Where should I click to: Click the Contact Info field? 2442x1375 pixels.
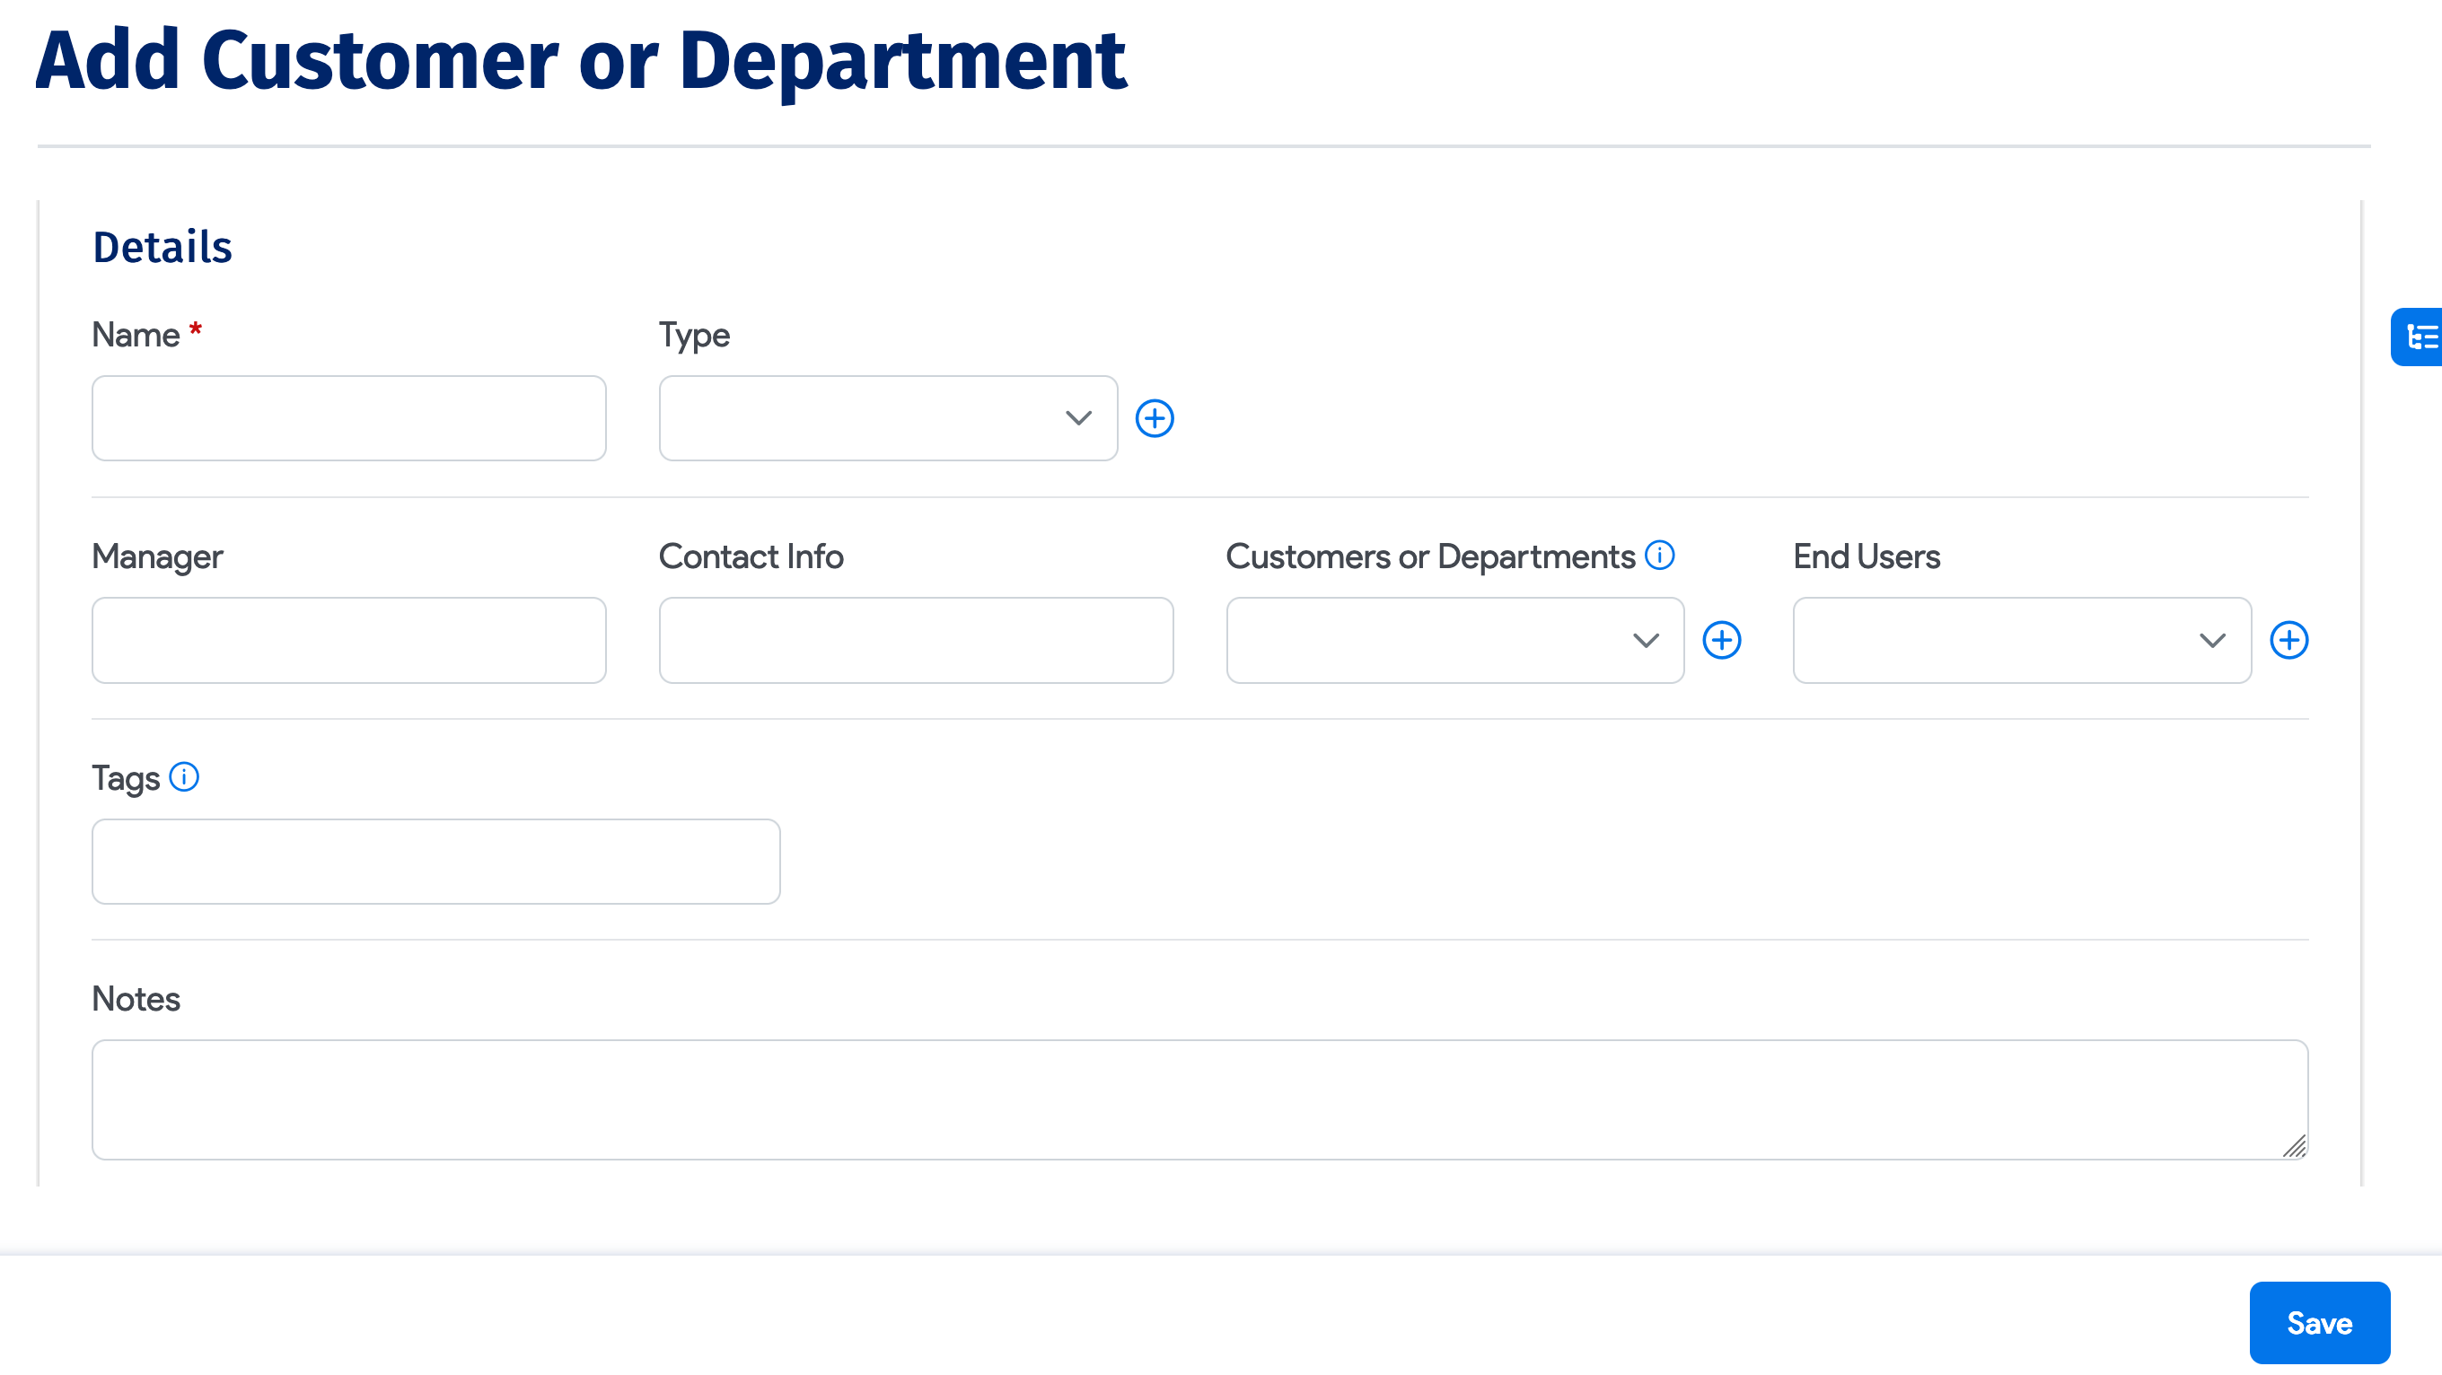coord(915,640)
